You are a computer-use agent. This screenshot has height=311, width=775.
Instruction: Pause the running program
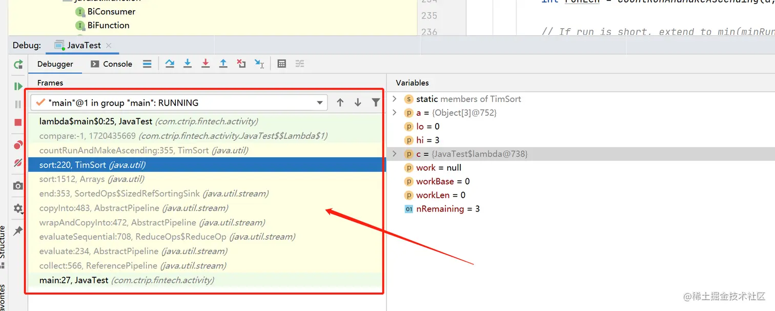[x=18, y=104]
